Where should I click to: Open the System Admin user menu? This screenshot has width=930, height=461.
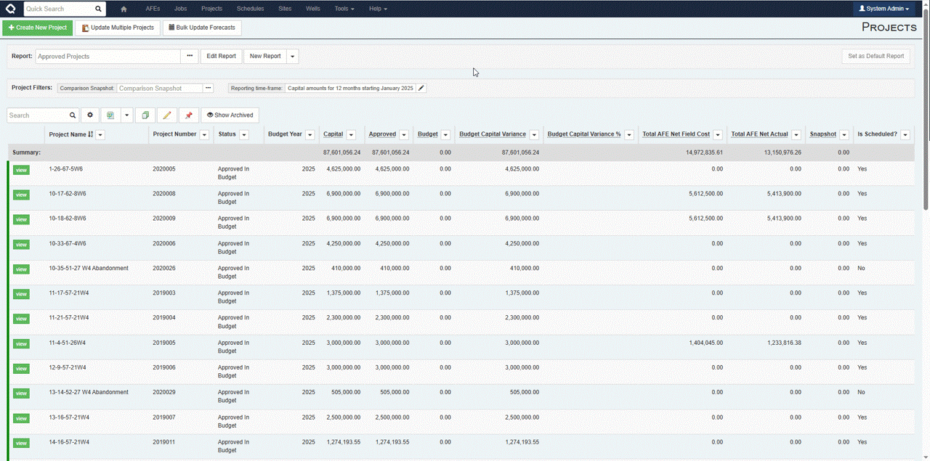click(x=883, y=9)
